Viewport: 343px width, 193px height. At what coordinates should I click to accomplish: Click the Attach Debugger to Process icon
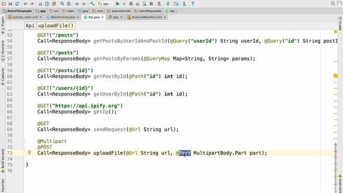(x=144, y=4)
